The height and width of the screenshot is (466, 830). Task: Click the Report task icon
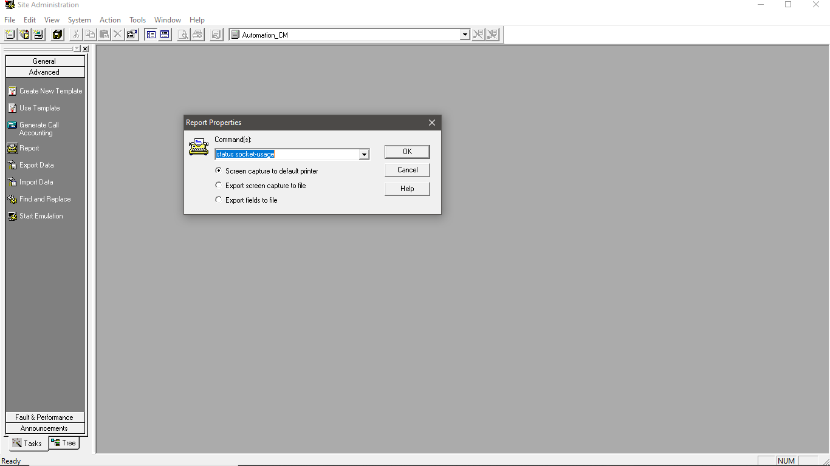[12, 148]
